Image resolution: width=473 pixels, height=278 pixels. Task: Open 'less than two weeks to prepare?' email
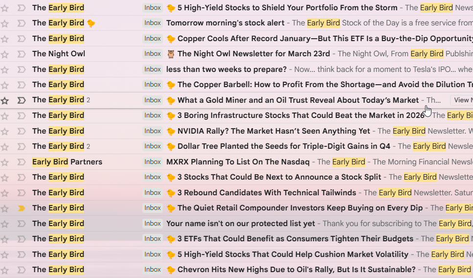click(226, 69)
